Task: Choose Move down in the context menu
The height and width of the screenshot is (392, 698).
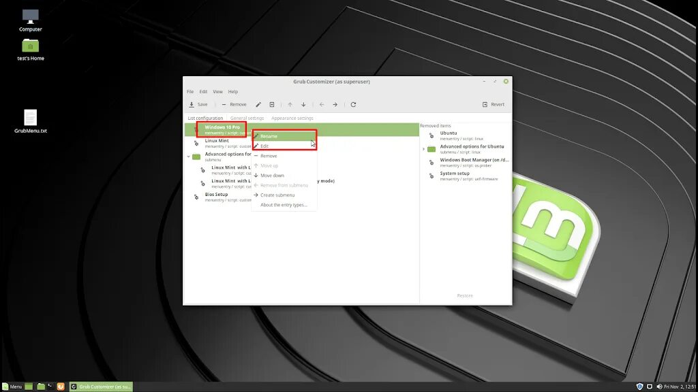Action: (284, 175)
